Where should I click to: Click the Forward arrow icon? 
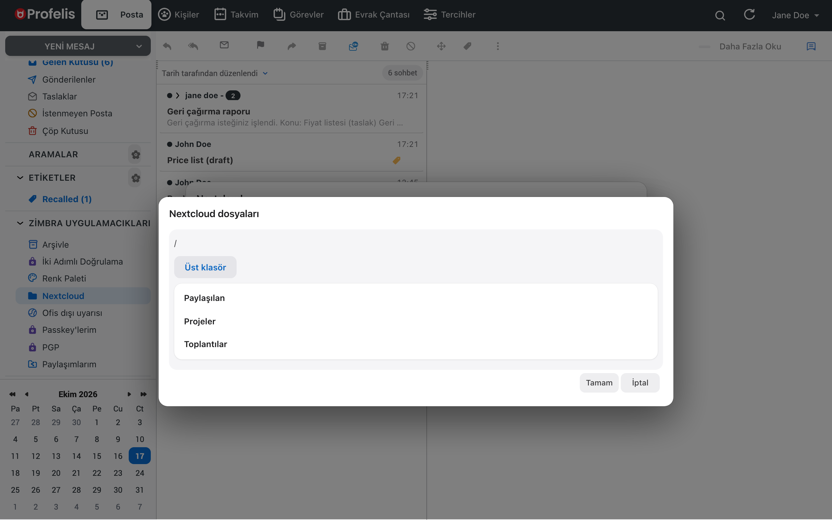coord(292,46)
